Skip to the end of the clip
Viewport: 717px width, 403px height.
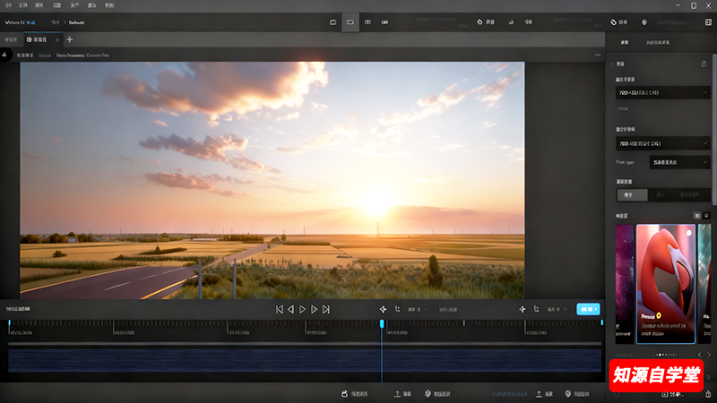click(326, 309)
